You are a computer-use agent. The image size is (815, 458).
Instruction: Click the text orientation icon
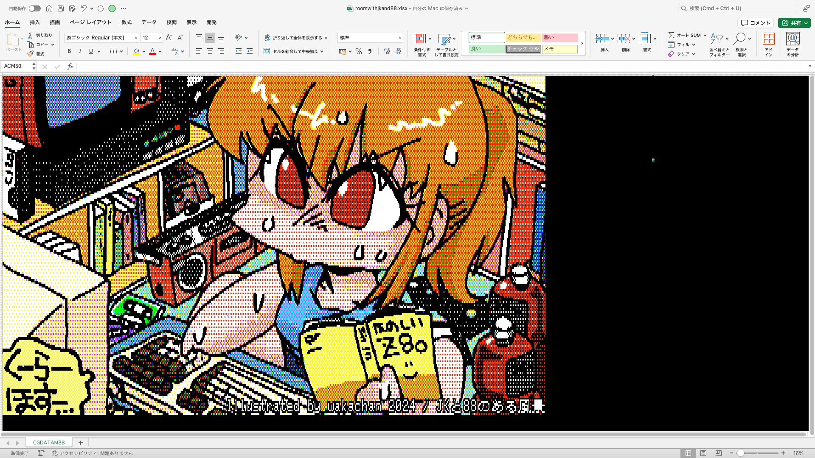[239, 38]
